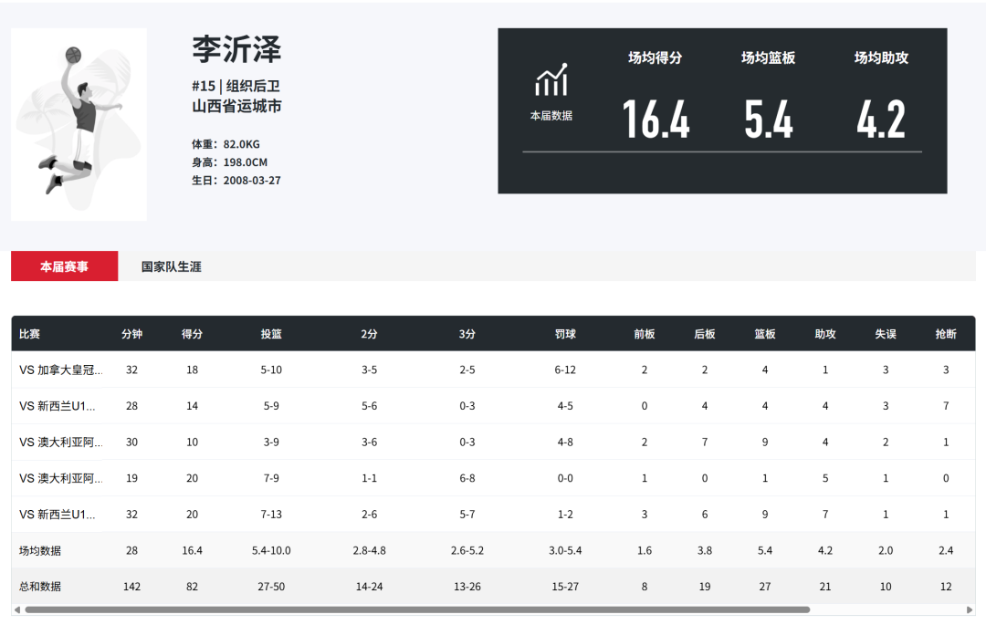Click the 场均篮板 value 5.4 in dark panel
The height and width of the screenshot is (625, 986).
pyautogui.click(x=769, y=120)
